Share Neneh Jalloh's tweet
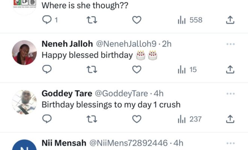The width and height of the screenshot is (248, 150). point(230,69)
